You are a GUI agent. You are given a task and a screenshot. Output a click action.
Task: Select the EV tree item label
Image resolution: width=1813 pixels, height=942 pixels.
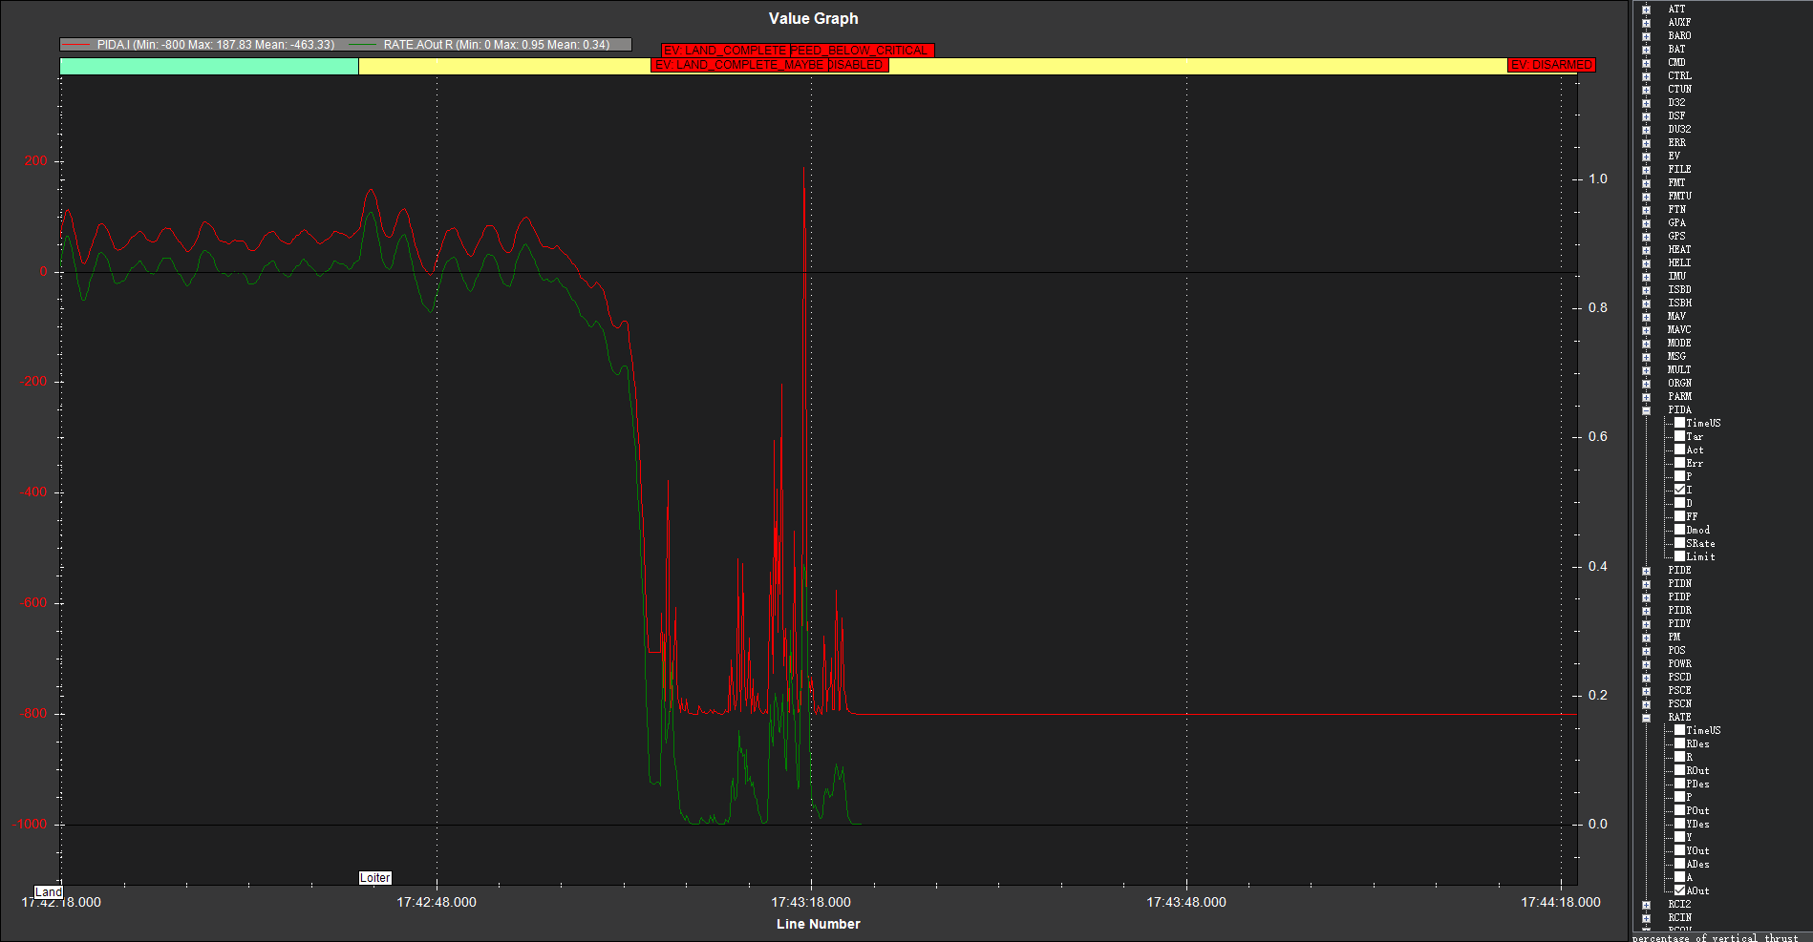[x=1674, y=156]
